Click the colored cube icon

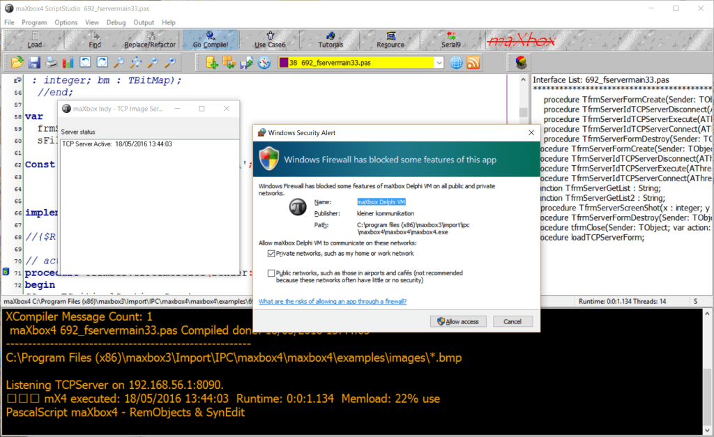point(521,63)
